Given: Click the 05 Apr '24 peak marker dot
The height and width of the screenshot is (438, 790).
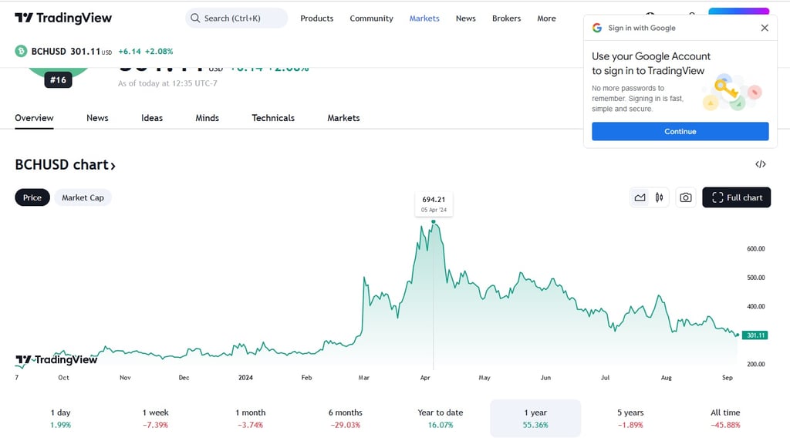Looking at the screenshot, I should [x=434, y=221].
